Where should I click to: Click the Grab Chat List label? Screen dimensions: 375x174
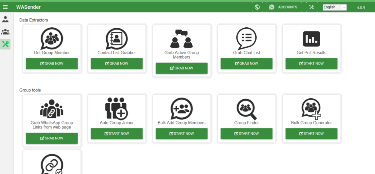(x=247, y=53)
